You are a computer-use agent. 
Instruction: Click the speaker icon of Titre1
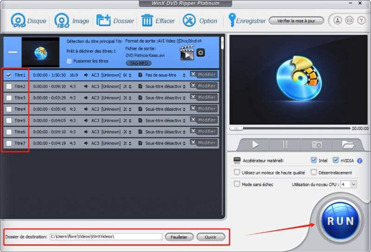point(86,75)
